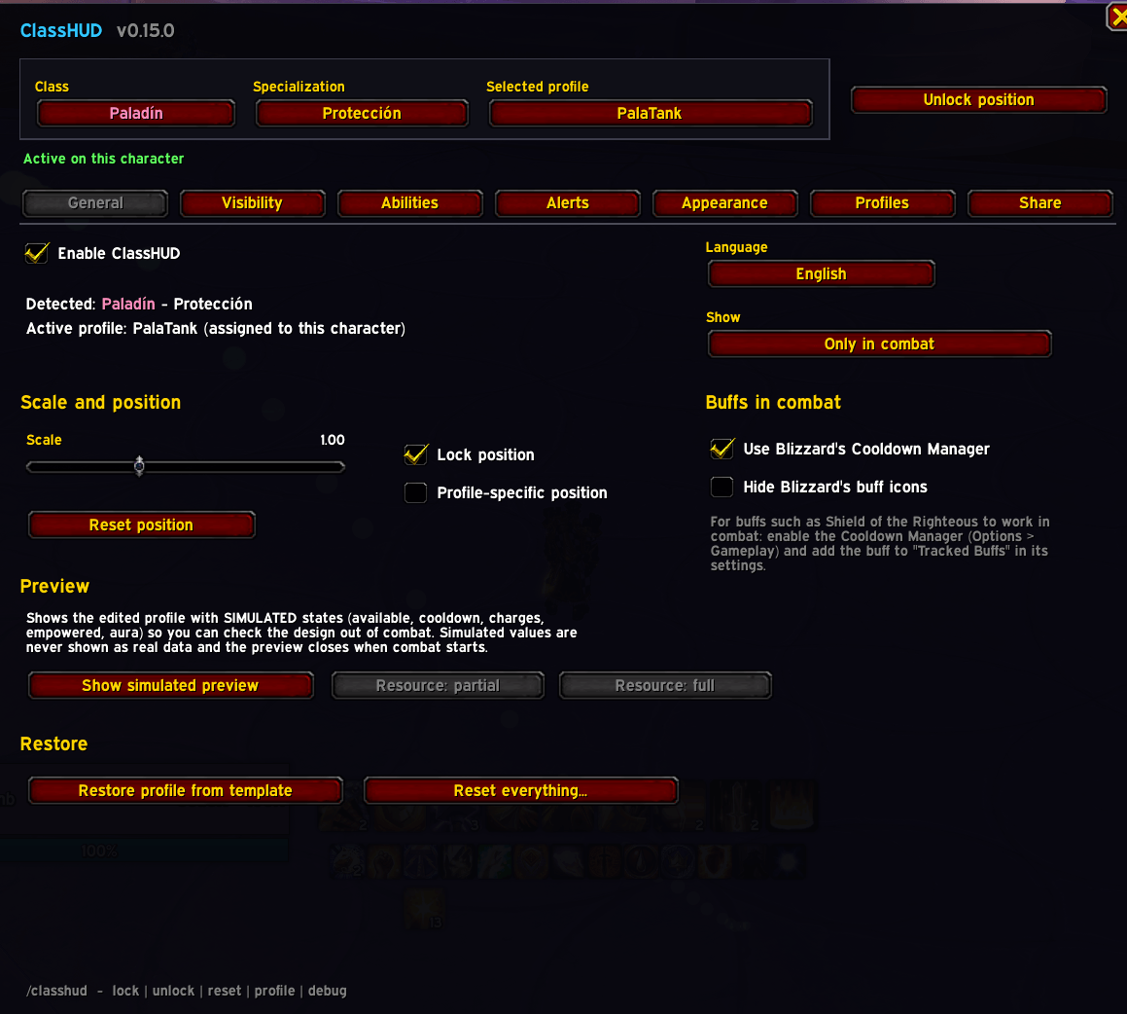This screenshot has height=1014, width=1127.
Task: Check Hide Blizzard's buff icons
Action: point(722,487)
